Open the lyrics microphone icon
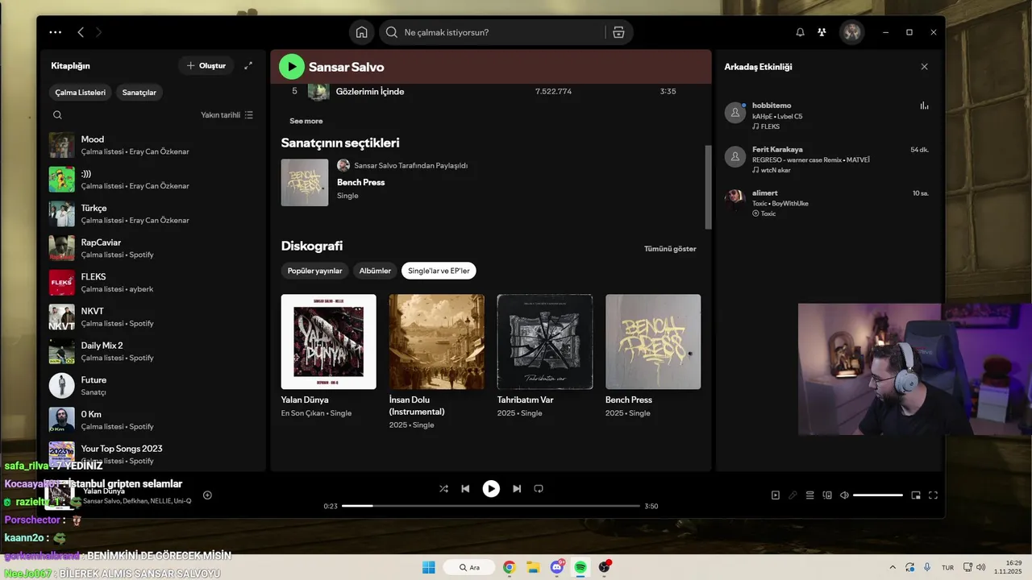This screenshot has width=1032, height=580. pyautogui.click(x=793, y=495)
